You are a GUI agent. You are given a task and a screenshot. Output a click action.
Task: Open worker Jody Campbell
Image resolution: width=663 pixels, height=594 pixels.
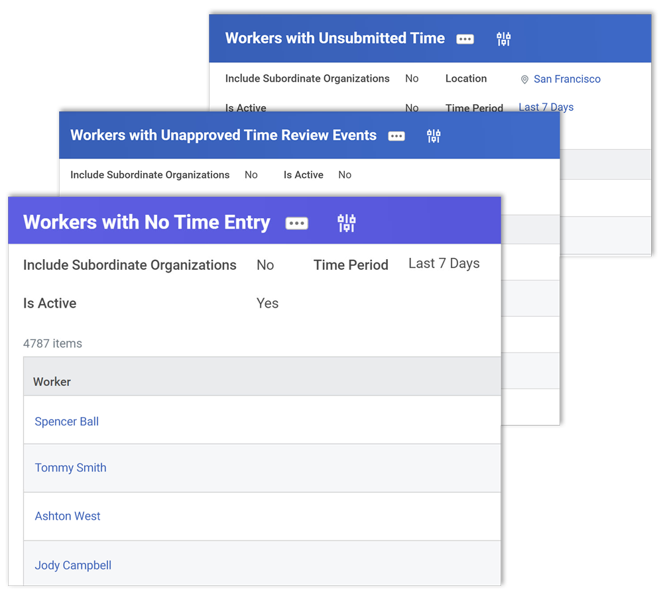(73, 565)
